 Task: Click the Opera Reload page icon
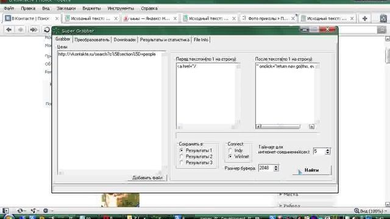pyautogui.click(x=47, y=30)
